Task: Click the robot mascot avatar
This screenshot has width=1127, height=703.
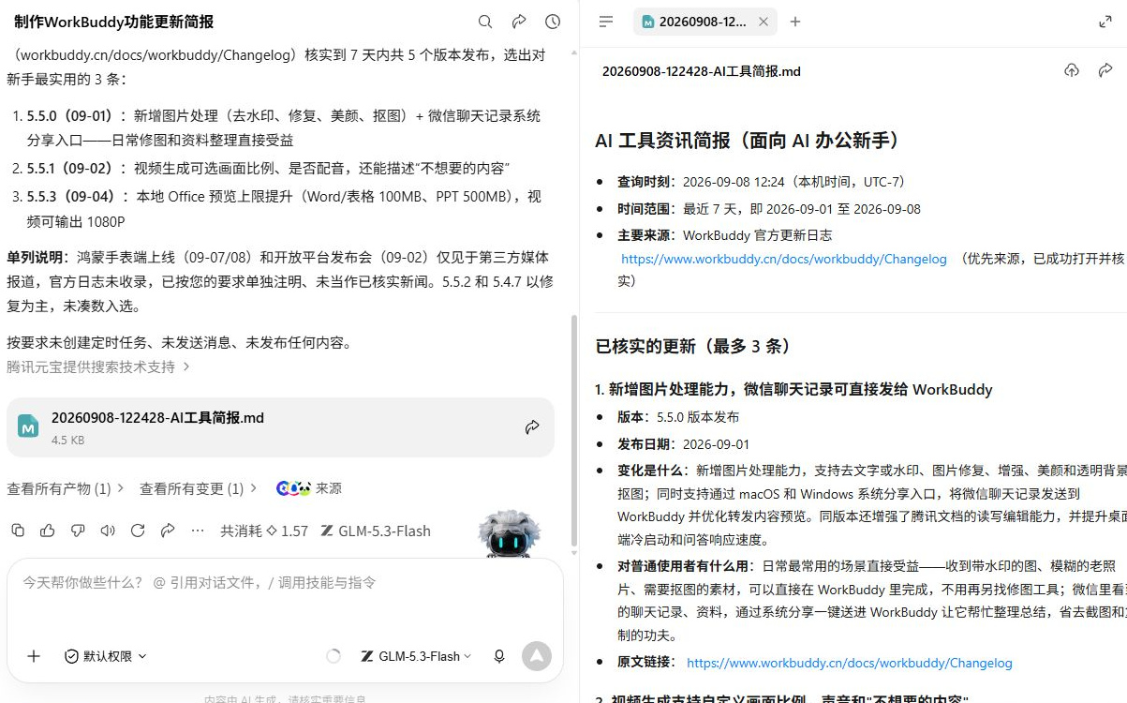Action: point(510,535)
